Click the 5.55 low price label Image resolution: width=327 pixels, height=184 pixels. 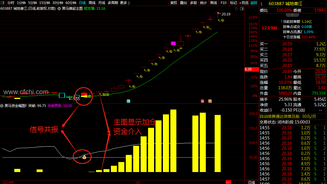(76, 99)
